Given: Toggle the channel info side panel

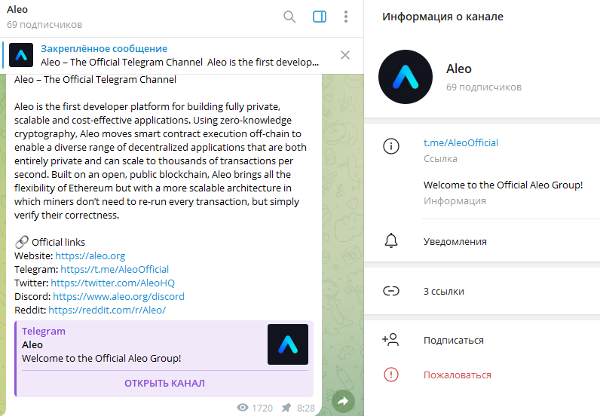Looking at the screenshot, I should click(320, 17).
